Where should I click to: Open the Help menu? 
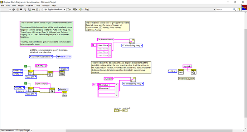click(54, 5)
